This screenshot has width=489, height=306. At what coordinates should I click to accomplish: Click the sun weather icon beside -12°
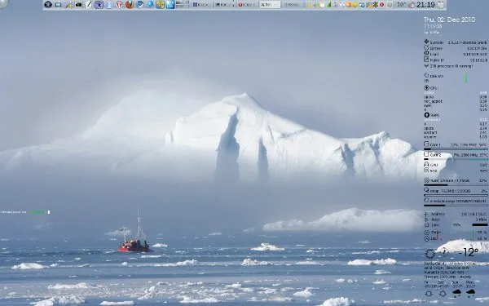tap(430, 254)
